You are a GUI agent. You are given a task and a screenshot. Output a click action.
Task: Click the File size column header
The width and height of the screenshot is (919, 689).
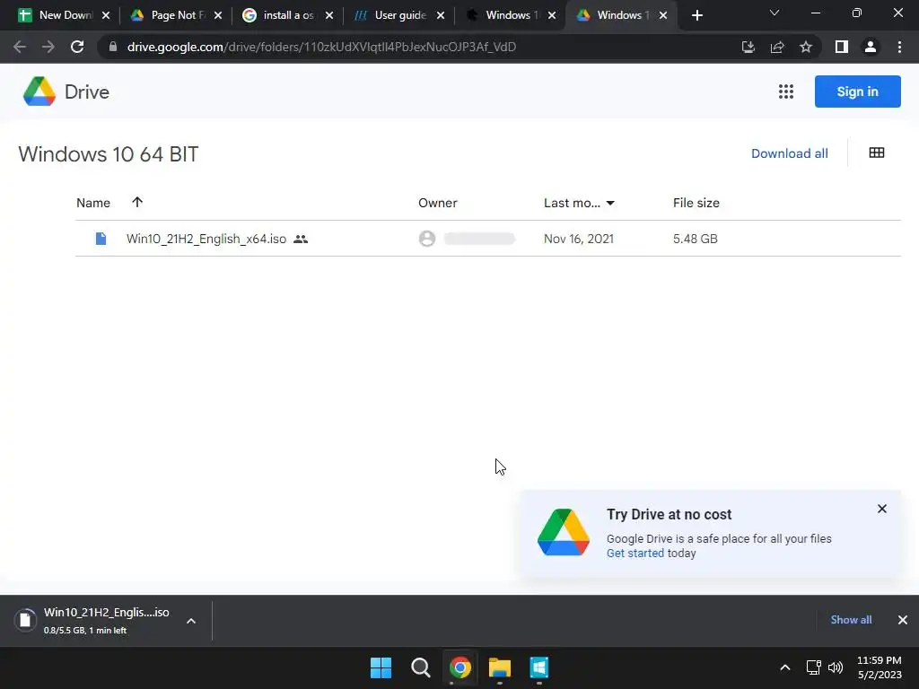(696, 203)
